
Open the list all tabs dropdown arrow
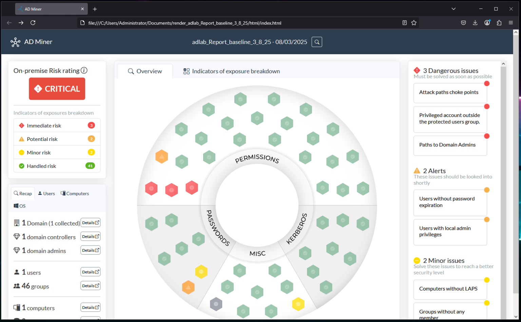454,9
